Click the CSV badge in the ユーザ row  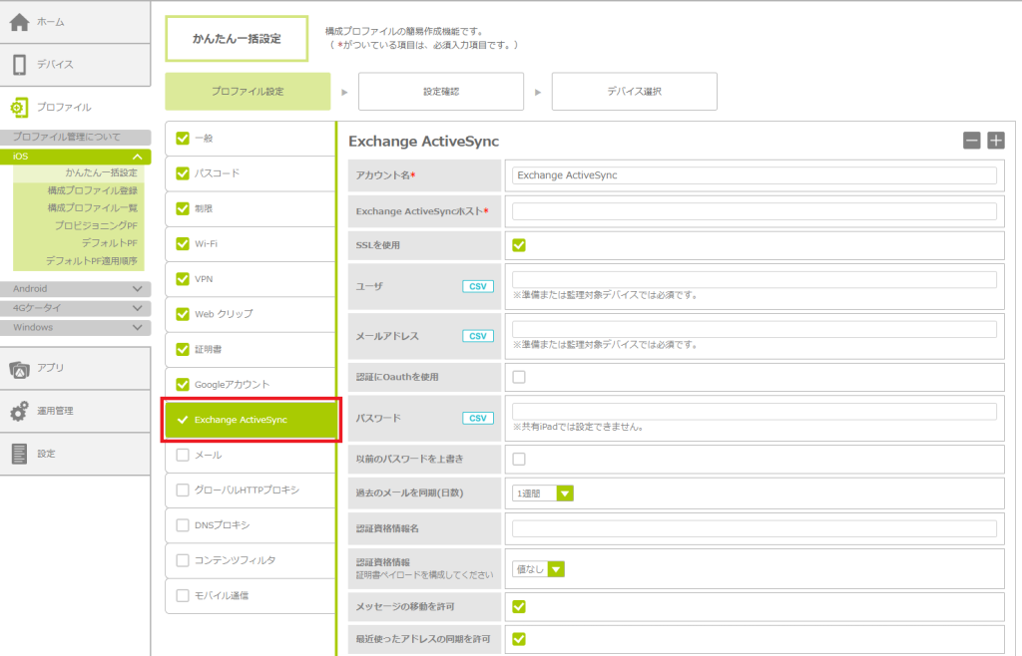coord(478,286)
